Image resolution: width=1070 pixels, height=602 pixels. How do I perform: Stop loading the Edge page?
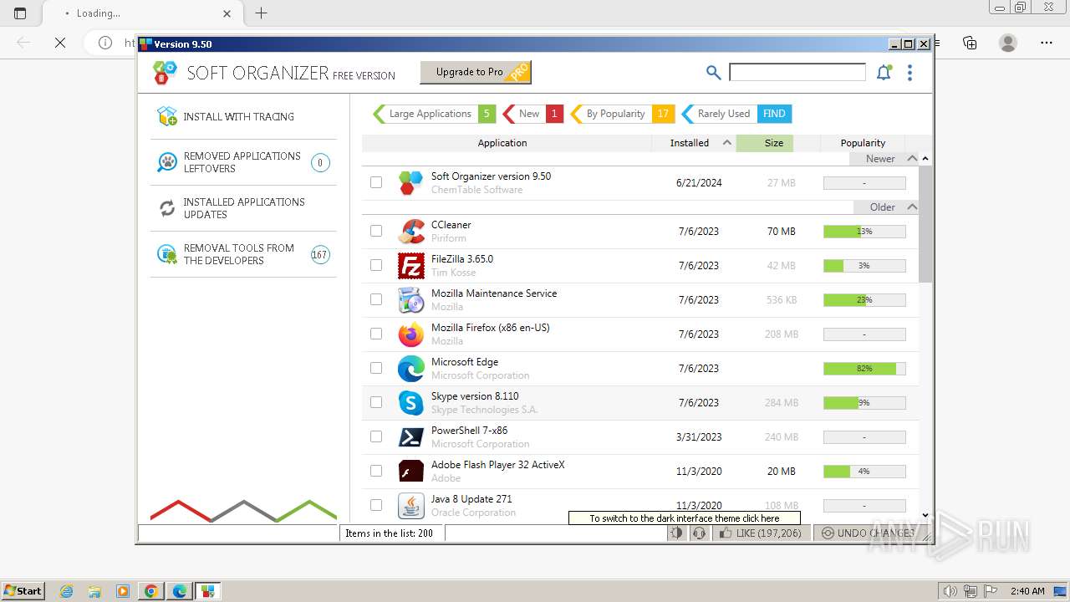tap(60, 43)
